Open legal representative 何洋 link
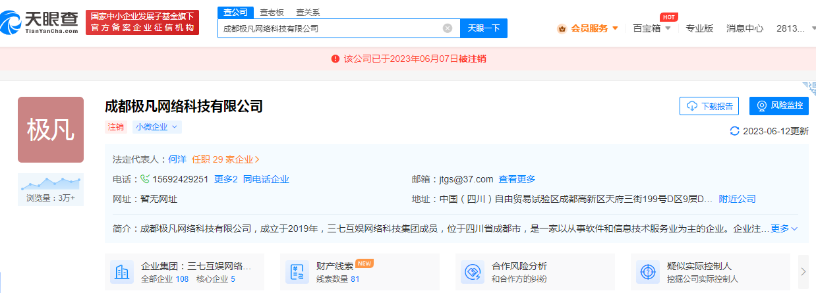816x293 pixels. [177, 159]
